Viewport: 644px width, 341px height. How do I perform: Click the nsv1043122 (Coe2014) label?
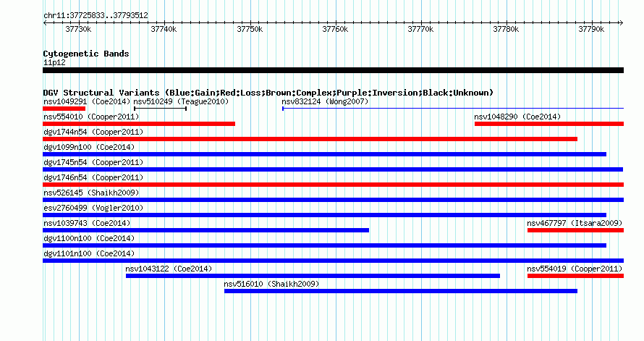169,269
